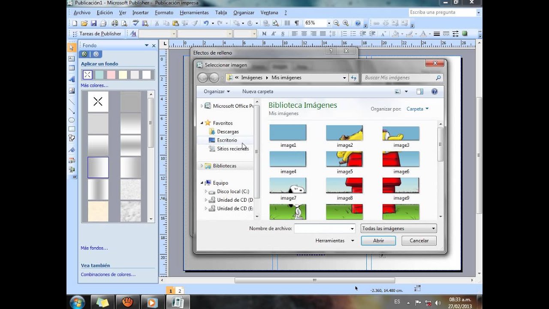Click the Line/Border Style icon
Screen dimensions: 549x309
pyautogui.click(x=437, y=34)
